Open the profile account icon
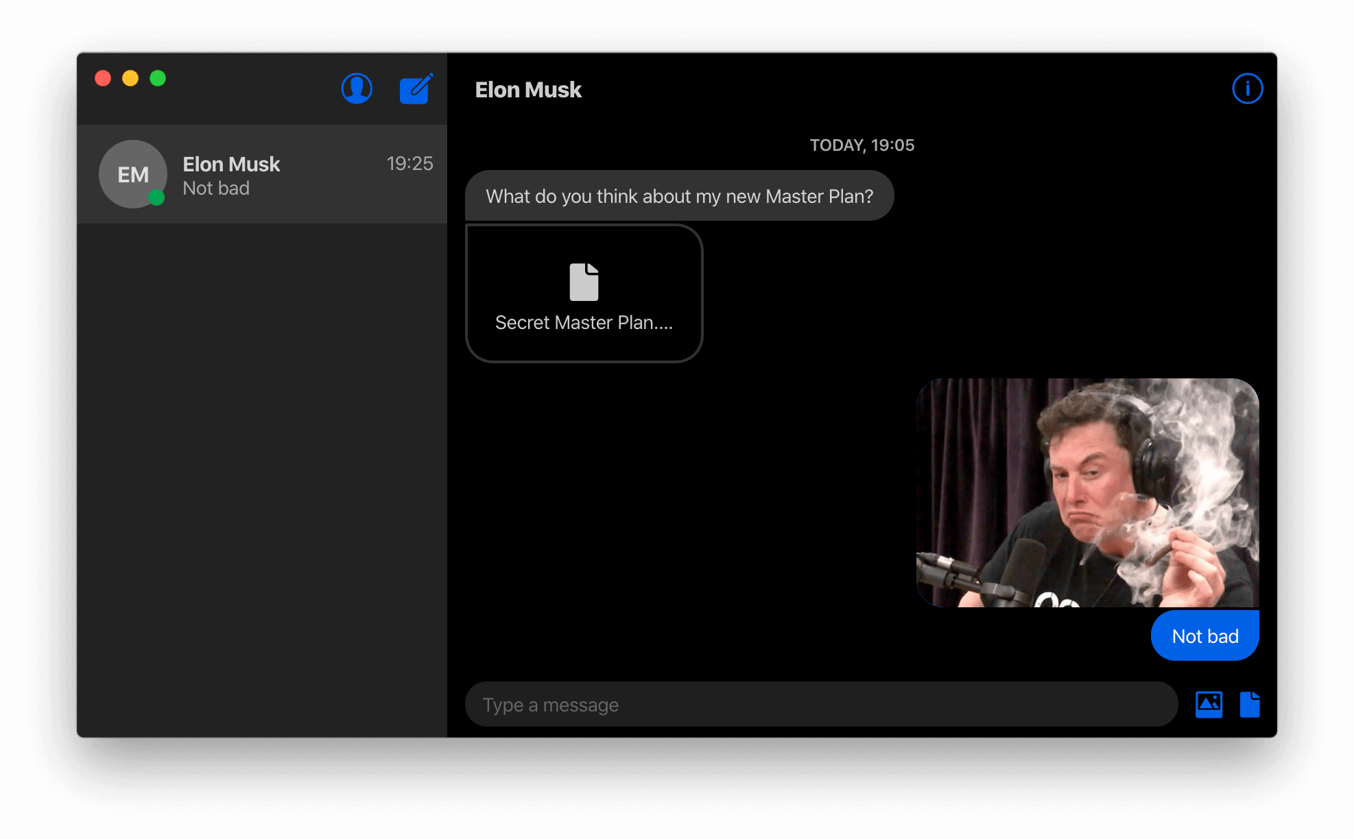 pyautogui.click(x=357, y=88)
